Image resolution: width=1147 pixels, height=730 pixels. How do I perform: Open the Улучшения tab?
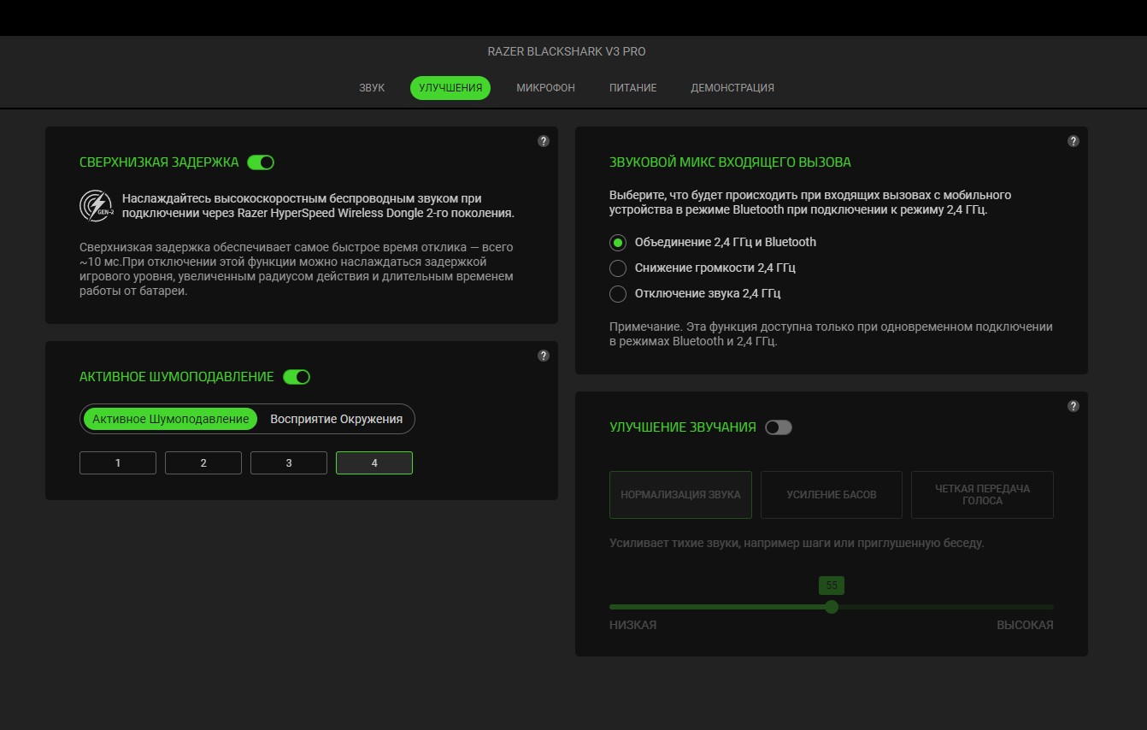pos(450,88)
